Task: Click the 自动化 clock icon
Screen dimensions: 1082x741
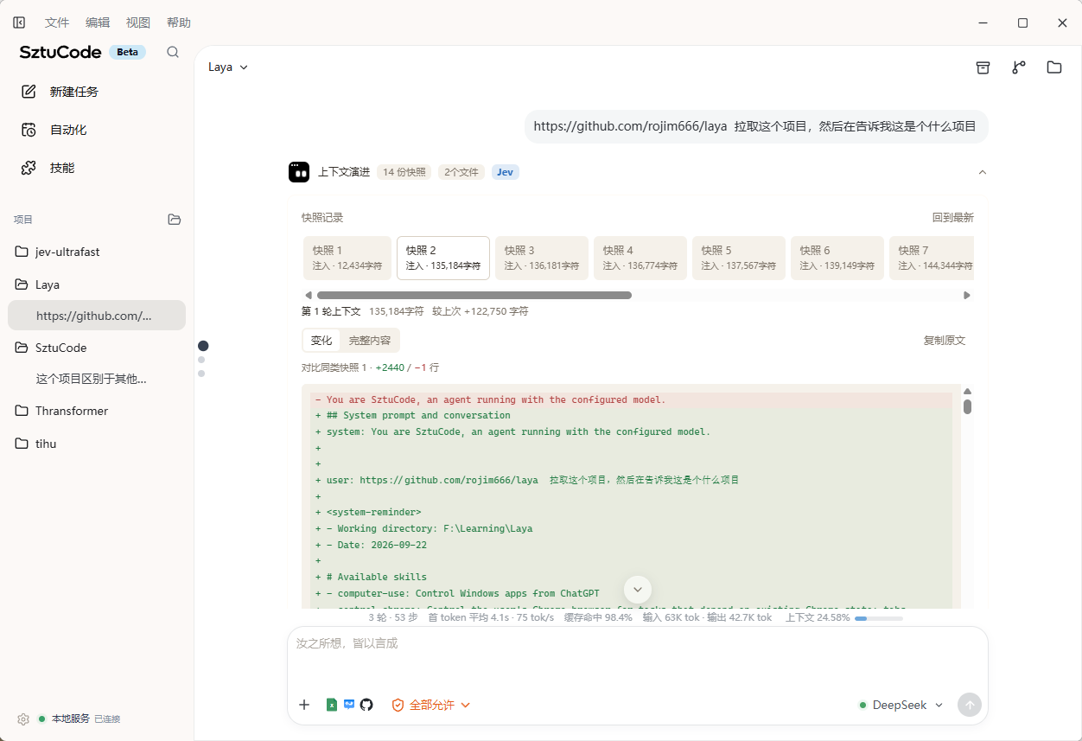Action: click(x=29, y=130)
